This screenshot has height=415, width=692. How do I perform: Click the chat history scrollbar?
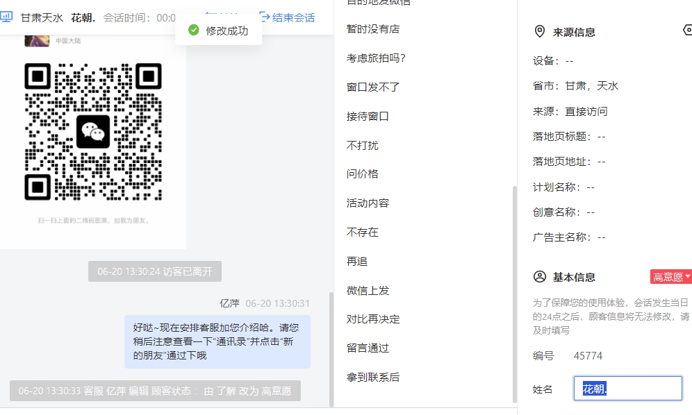click(331, 349)
